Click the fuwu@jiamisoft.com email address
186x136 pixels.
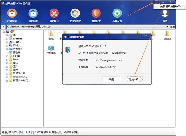(105, 67)
